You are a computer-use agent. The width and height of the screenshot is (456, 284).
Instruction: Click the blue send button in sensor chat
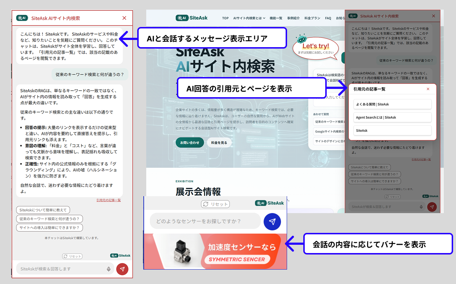click(272, 222)
